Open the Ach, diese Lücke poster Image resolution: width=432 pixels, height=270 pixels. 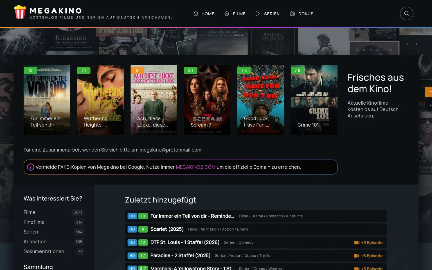pos(154,100)
